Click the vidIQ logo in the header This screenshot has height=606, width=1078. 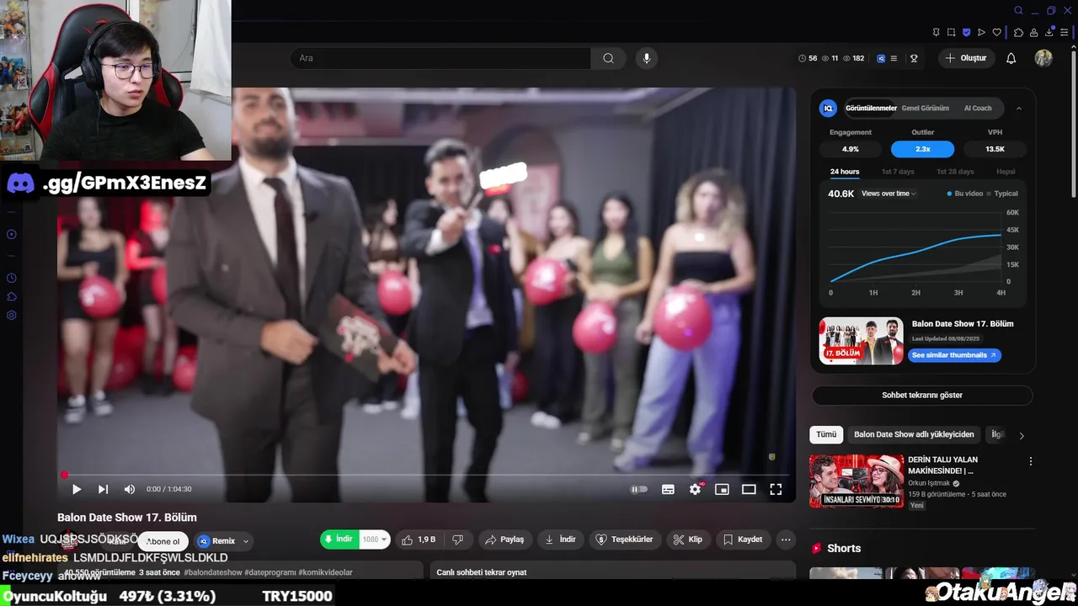coord(881,58)
